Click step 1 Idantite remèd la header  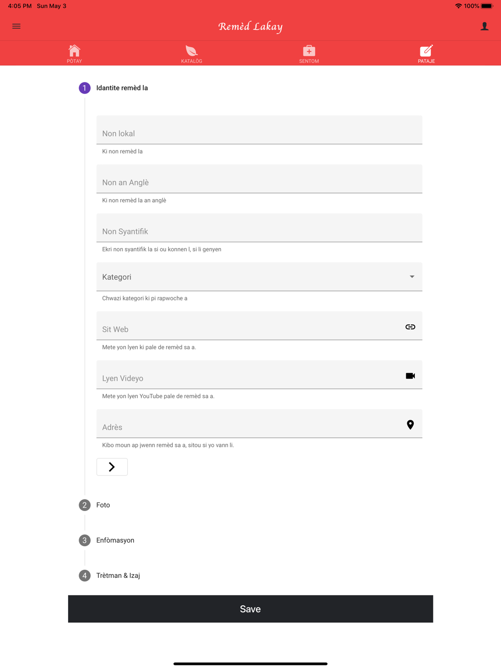122,88
